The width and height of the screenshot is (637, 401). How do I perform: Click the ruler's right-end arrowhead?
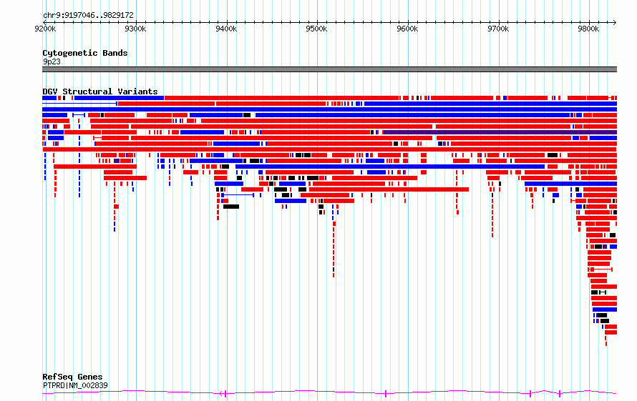[x=615, y=22]
